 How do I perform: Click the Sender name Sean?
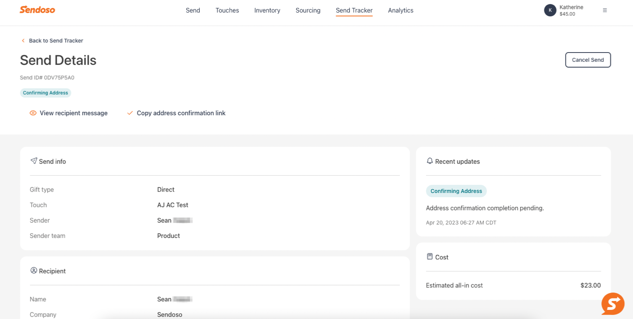(164, 220)
